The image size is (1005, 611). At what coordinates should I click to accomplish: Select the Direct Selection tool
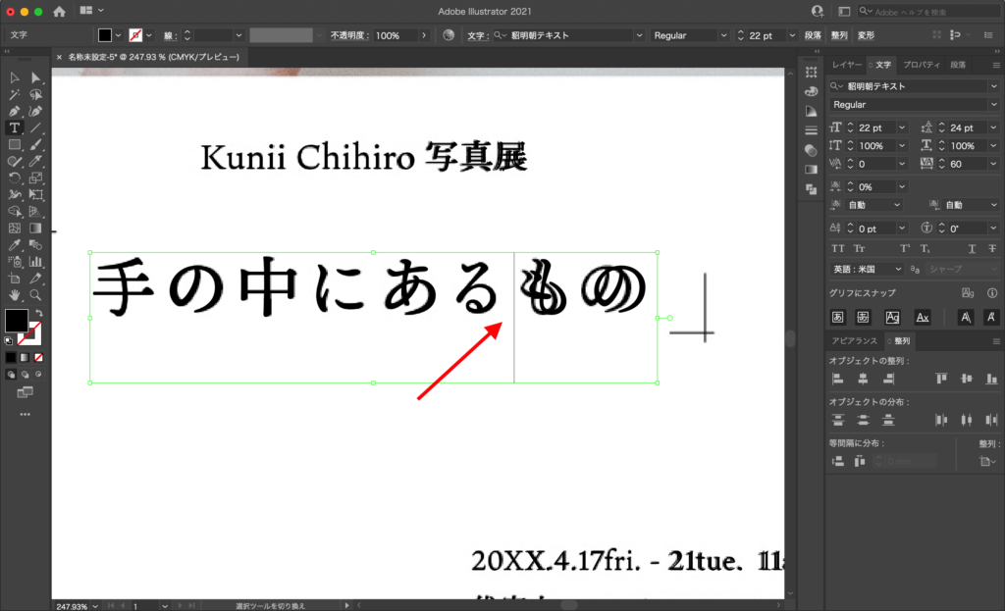pyautogui.click(x=36, y=77)
